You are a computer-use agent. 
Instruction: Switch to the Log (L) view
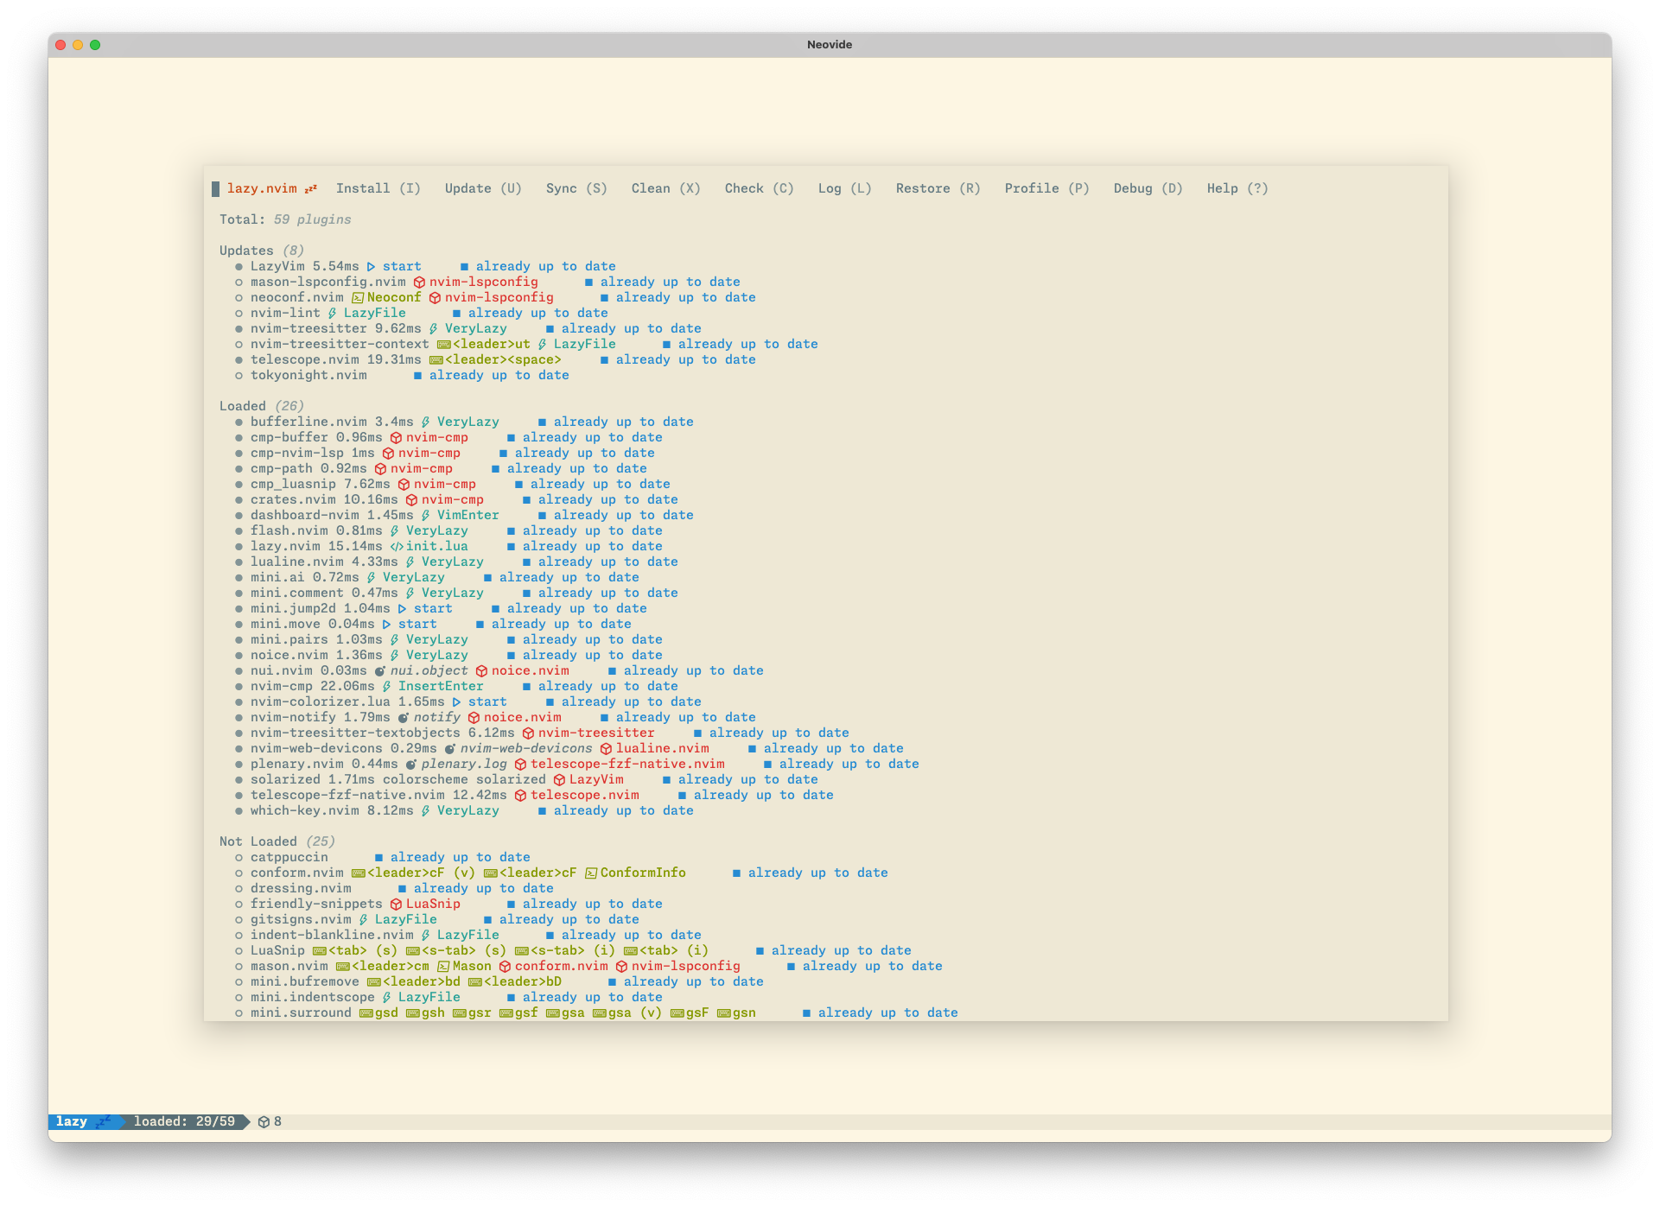point(844,188)
